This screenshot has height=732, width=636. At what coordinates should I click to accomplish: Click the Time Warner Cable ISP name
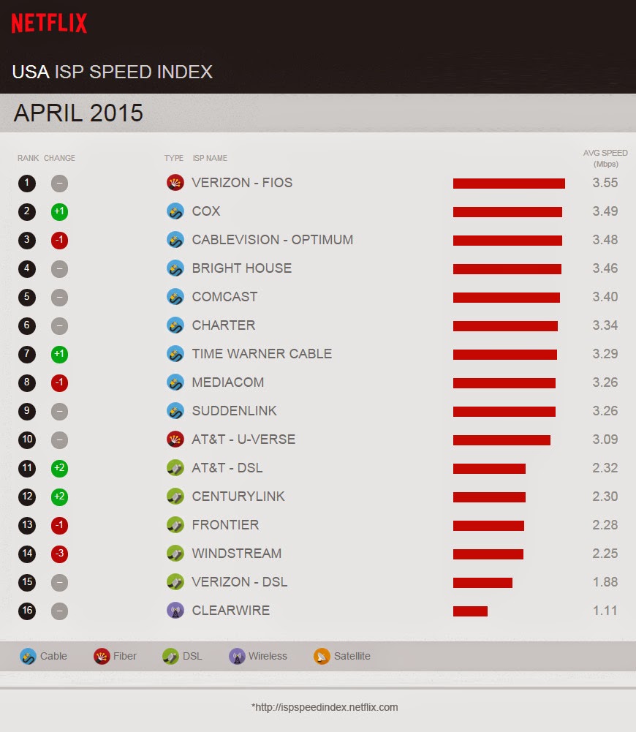point(262,354)
